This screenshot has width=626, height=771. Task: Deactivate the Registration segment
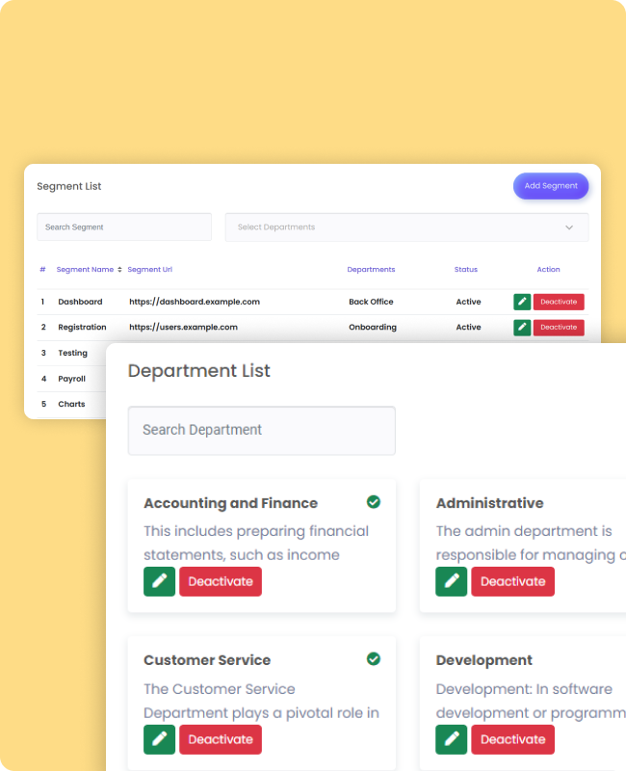[x=559, y=327]
